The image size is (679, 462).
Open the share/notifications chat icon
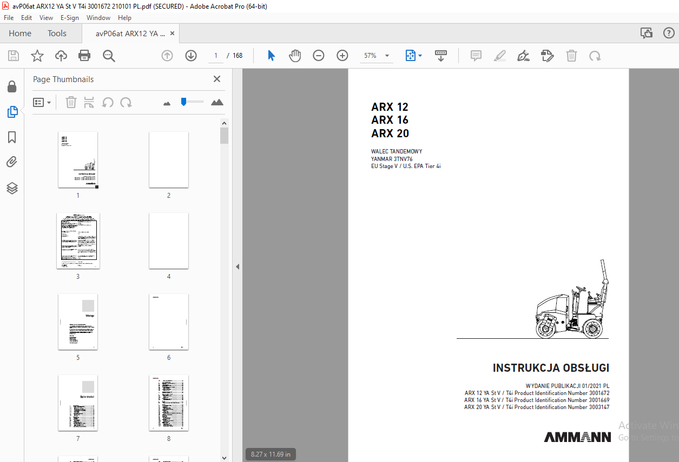coord(646,33)
